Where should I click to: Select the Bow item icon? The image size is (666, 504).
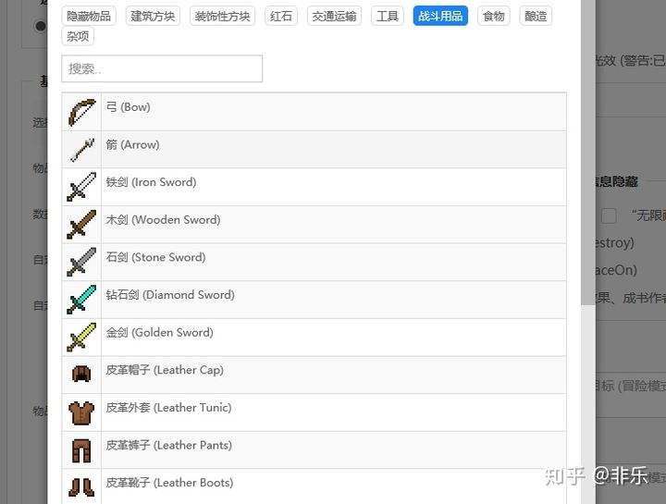[81, 113]
